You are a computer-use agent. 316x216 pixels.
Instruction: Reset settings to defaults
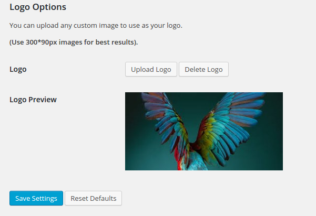click(94, 198)
